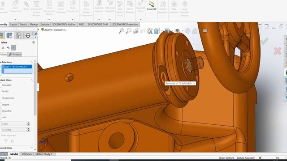Cancel the mate with the red X icon
The height and width of the screenshot is (161, 287).
(3, 48)
